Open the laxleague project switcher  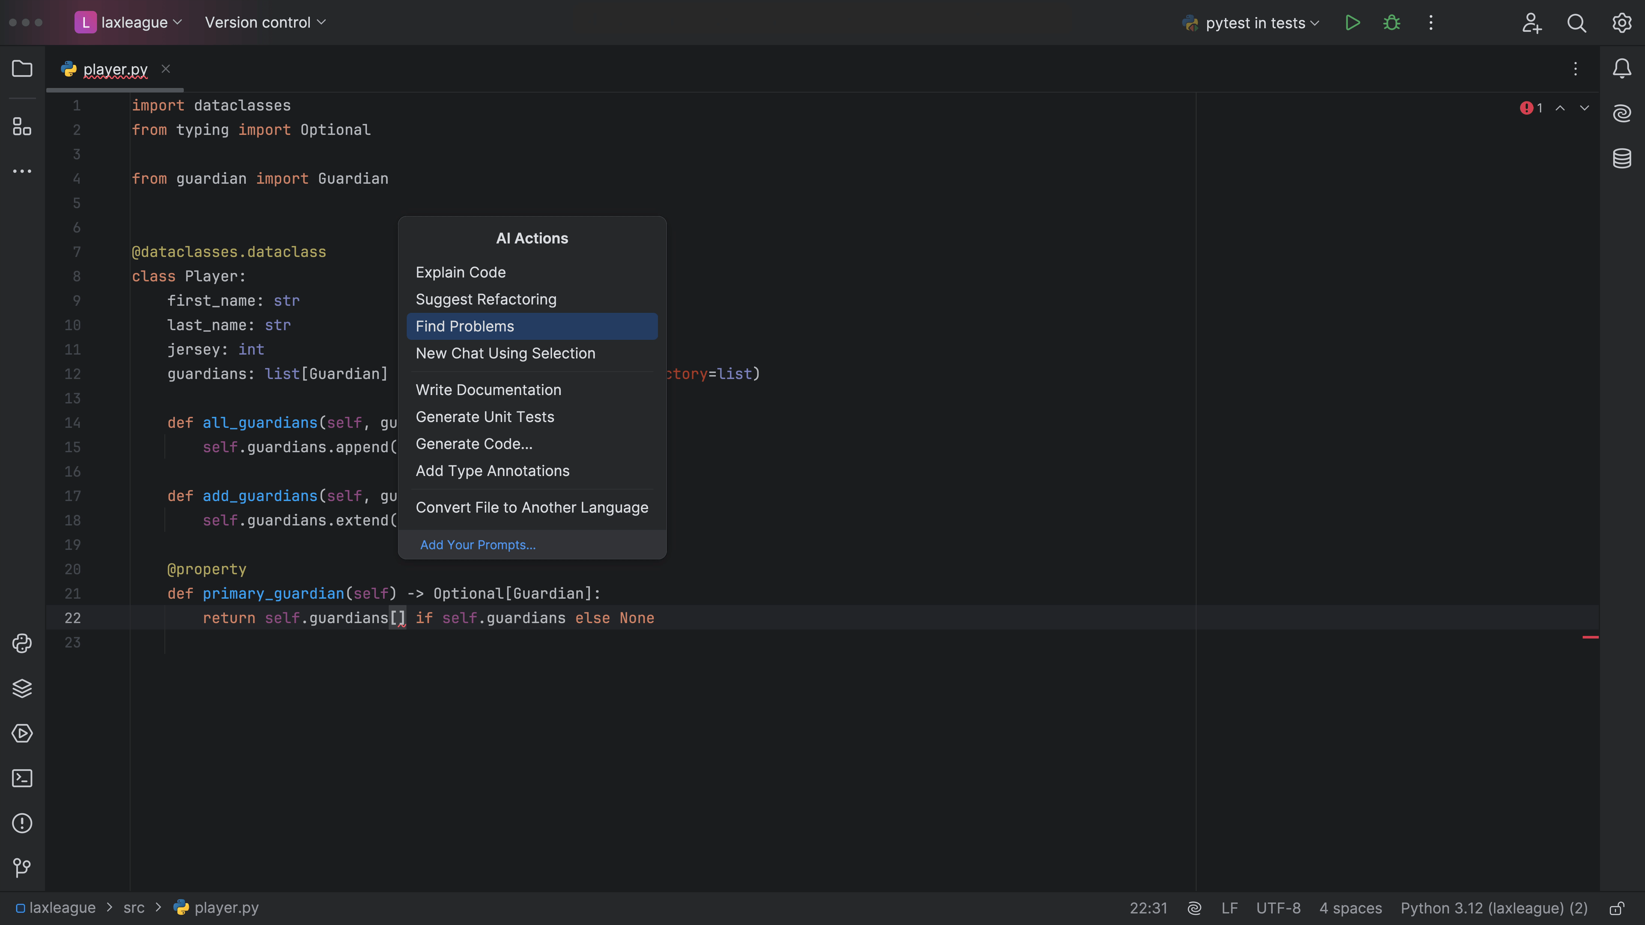128,22
